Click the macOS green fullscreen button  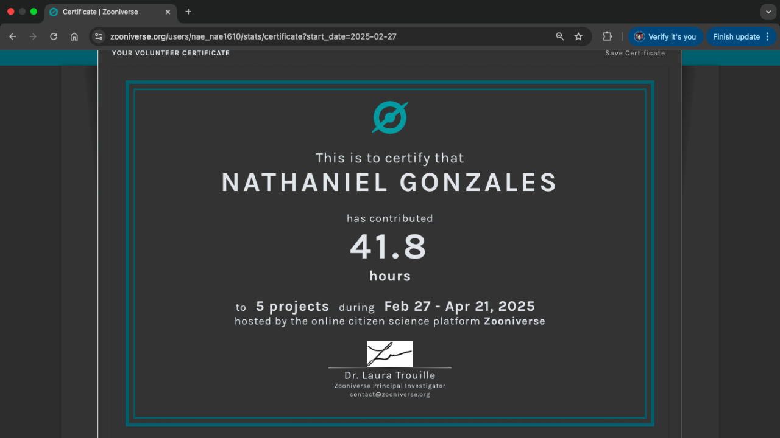(x=34, y=12)
